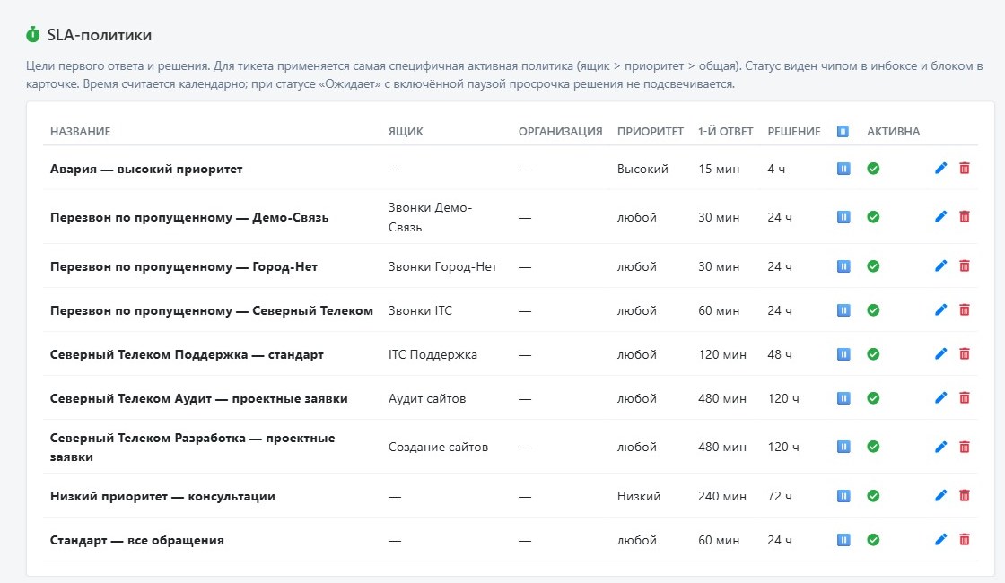Click the stopwatch icon beside «SLA-политики»
The image size is (1005, 583).
click(x=32, y=34)
